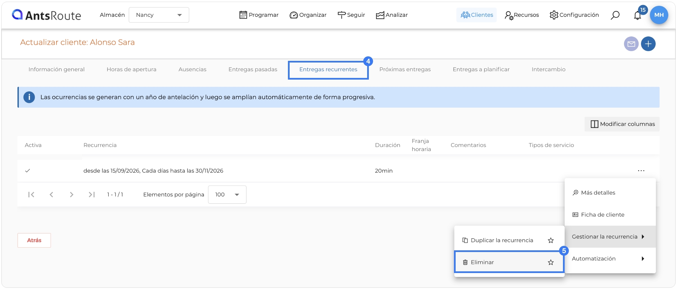Go to last page arrow

coord(92,195)
